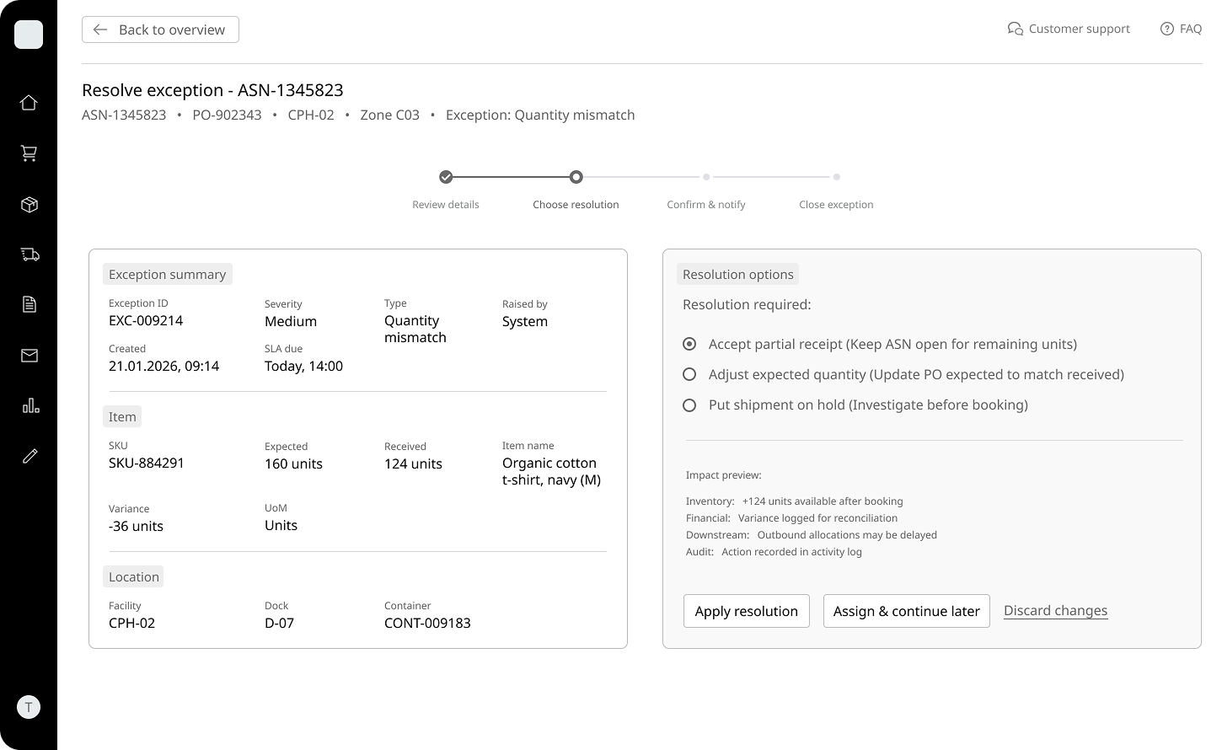Click Back to overview button
This screenshot has width=1222, height=750.
click(x=160, y=29)
